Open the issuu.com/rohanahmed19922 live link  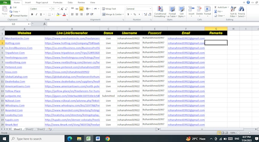pyautogui.click(x=67, y=72)
